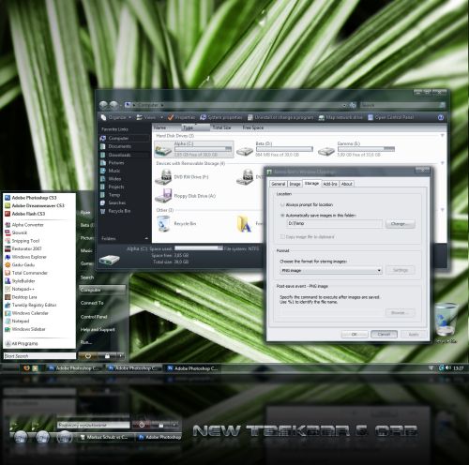Click the Search box in the Explorer window
469x465 pixels.
coord(402,105)
